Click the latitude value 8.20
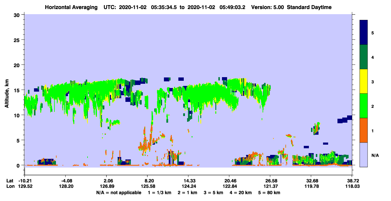This screenshot has height=201, width=391. click(149, 181)
